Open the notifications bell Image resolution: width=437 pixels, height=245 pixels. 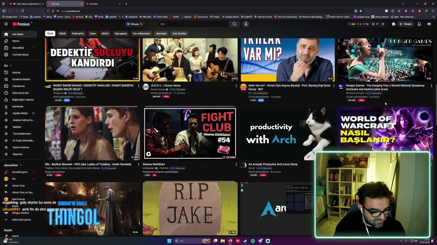pyautogui.click(x=419, y=24)
